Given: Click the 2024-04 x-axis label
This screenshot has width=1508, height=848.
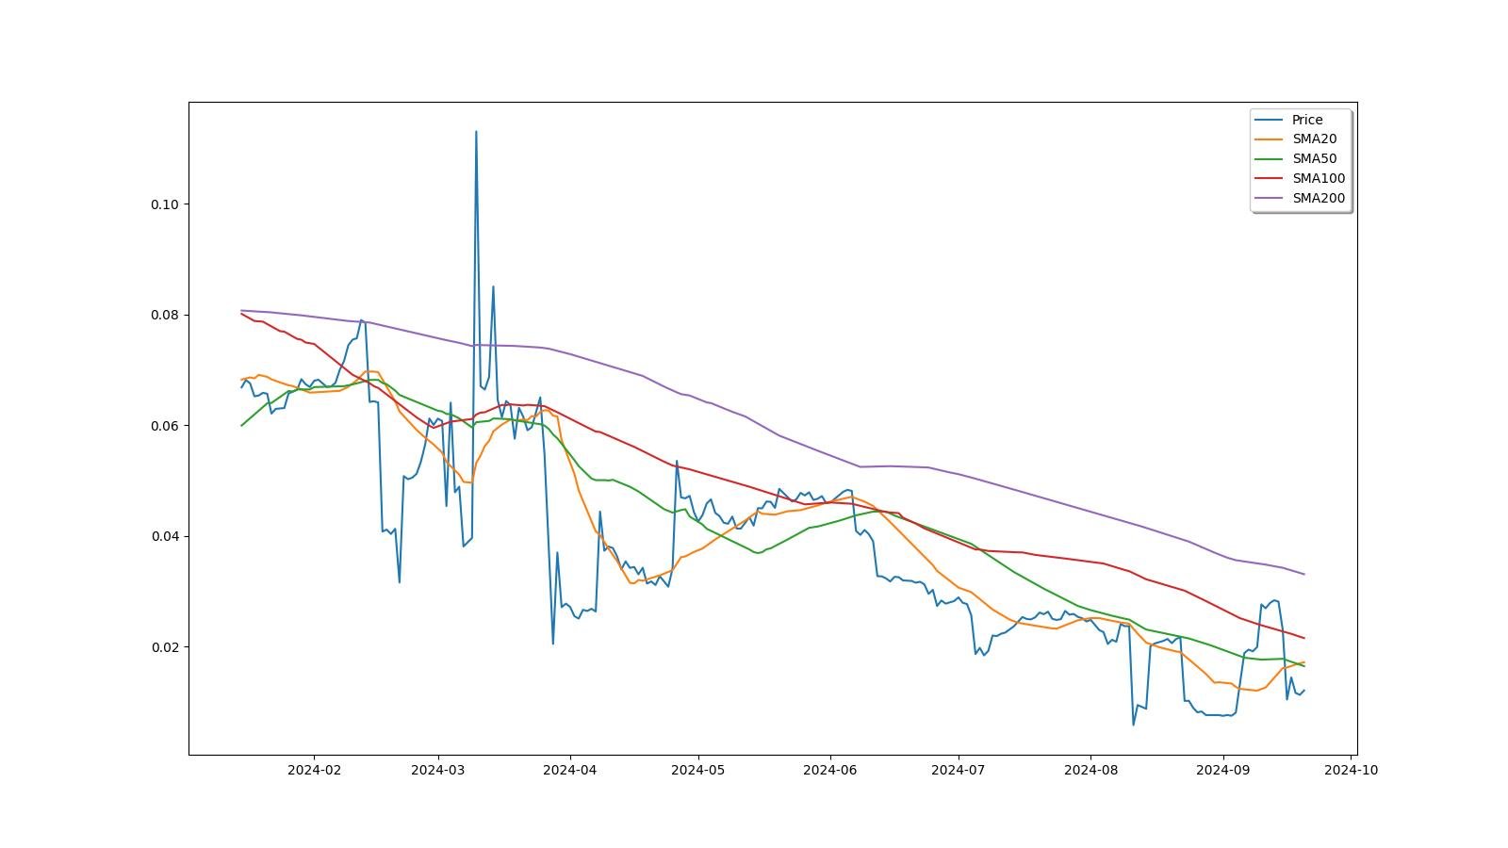Looking at the screenshot, I should click(570, 770).
